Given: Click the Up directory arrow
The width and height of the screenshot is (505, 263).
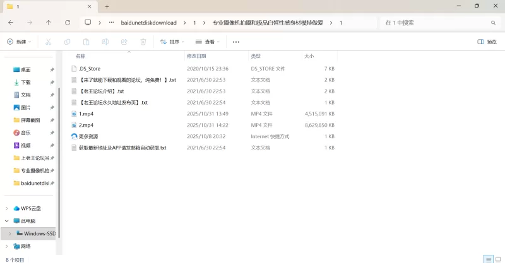Looking at the screenshot, I should point(49,22).
